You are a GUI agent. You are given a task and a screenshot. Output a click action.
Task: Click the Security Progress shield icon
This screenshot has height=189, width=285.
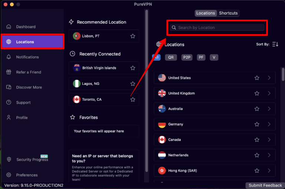9,159
